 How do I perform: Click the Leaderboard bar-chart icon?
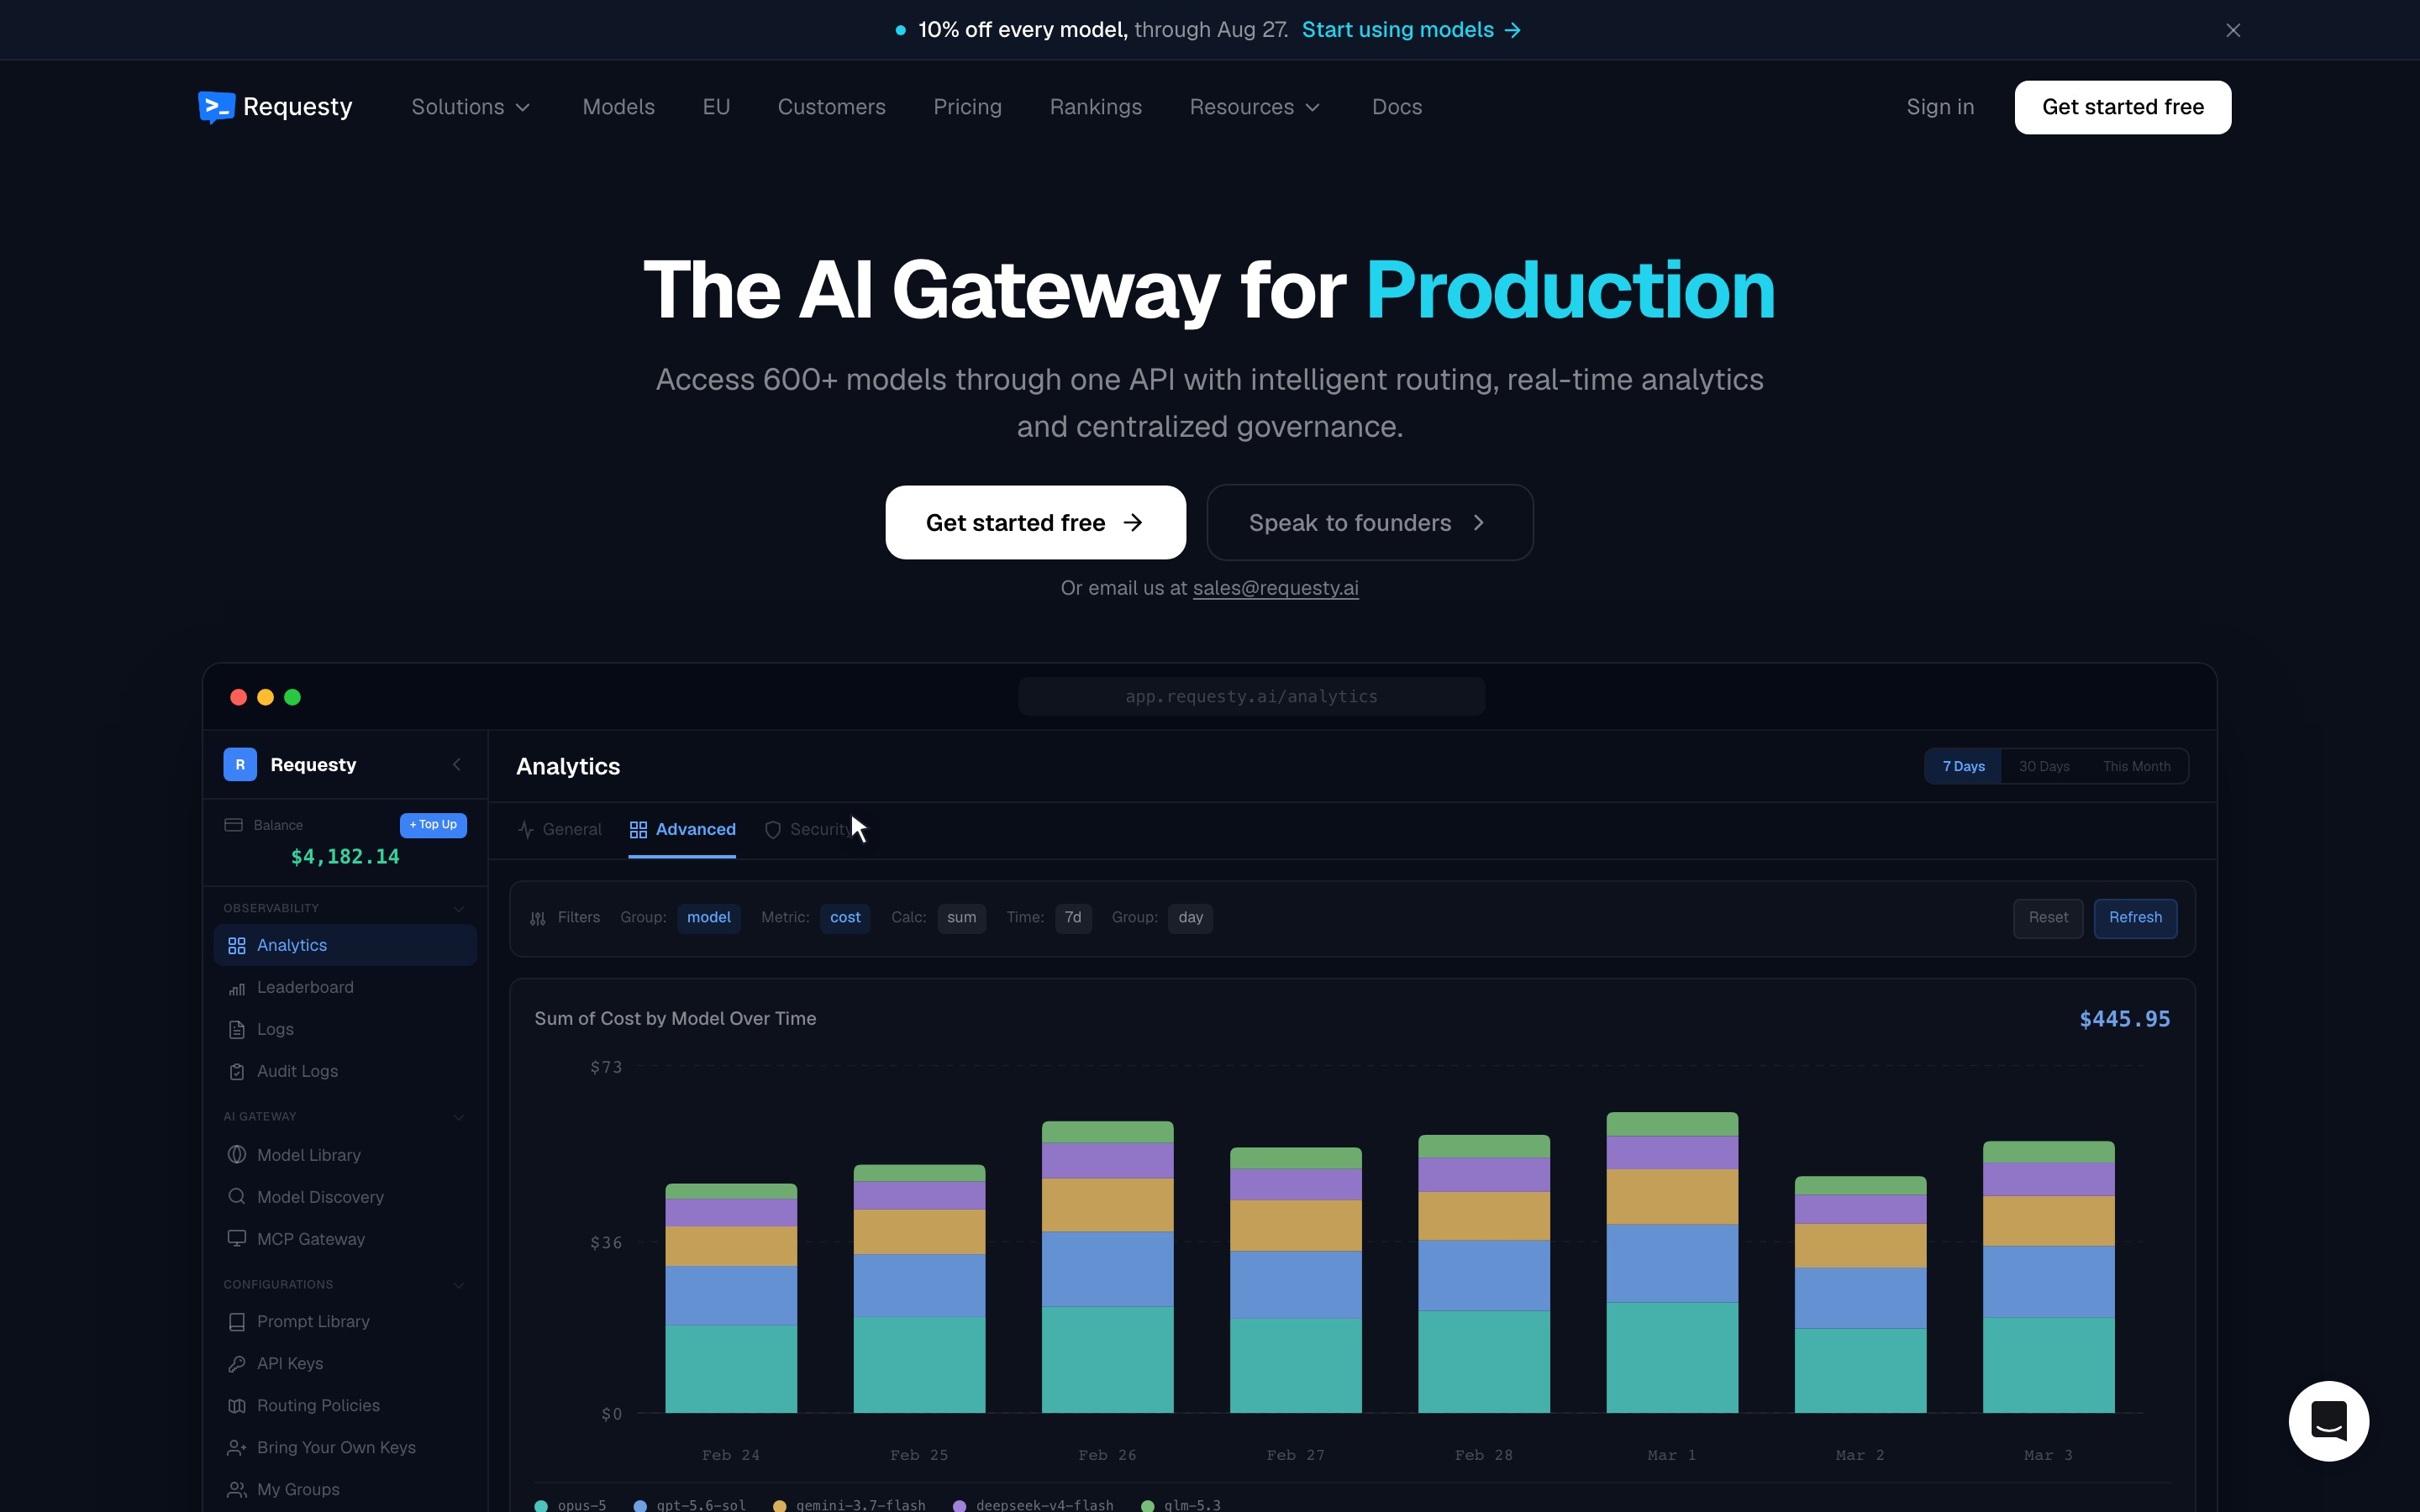pos(237,988)
